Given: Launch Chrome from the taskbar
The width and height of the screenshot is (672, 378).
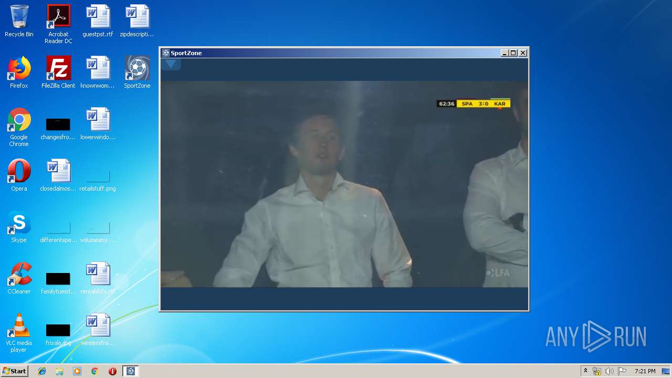Looking at the screenshot, I should tap(94, 371).
